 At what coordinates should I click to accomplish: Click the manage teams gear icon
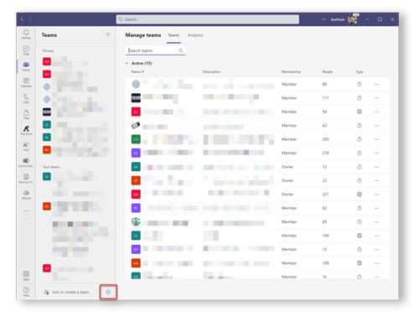(108, 292)
